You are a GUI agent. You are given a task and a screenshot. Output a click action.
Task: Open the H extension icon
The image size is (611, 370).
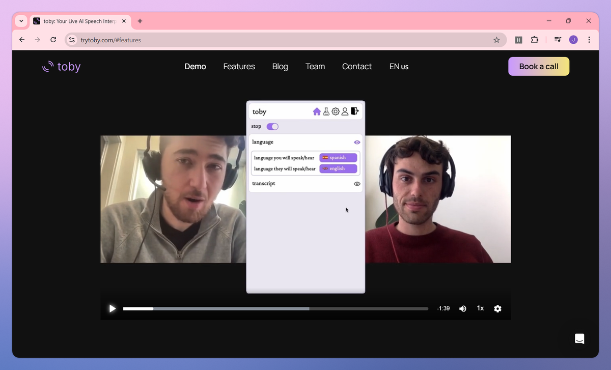(x=518, y=40)
